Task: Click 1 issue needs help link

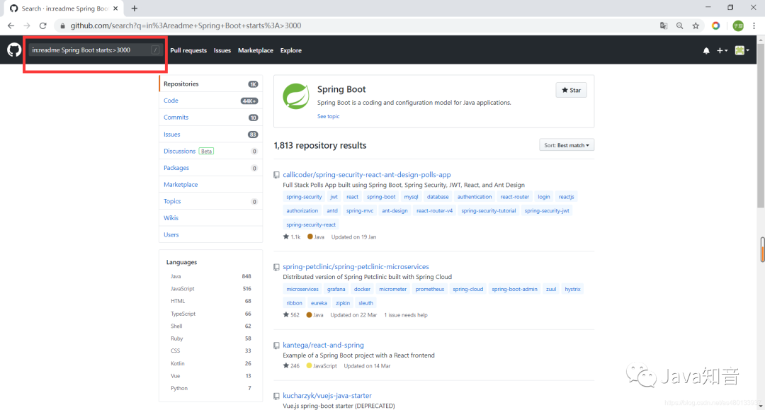Action: click(x=405, y=315)
